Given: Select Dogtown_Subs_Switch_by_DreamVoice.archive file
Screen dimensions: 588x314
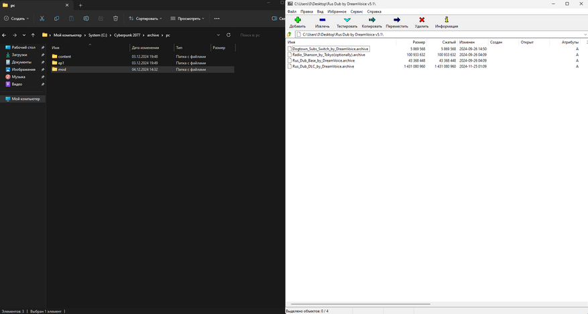Looking at the screenshot, I should (x=330, y=49).
